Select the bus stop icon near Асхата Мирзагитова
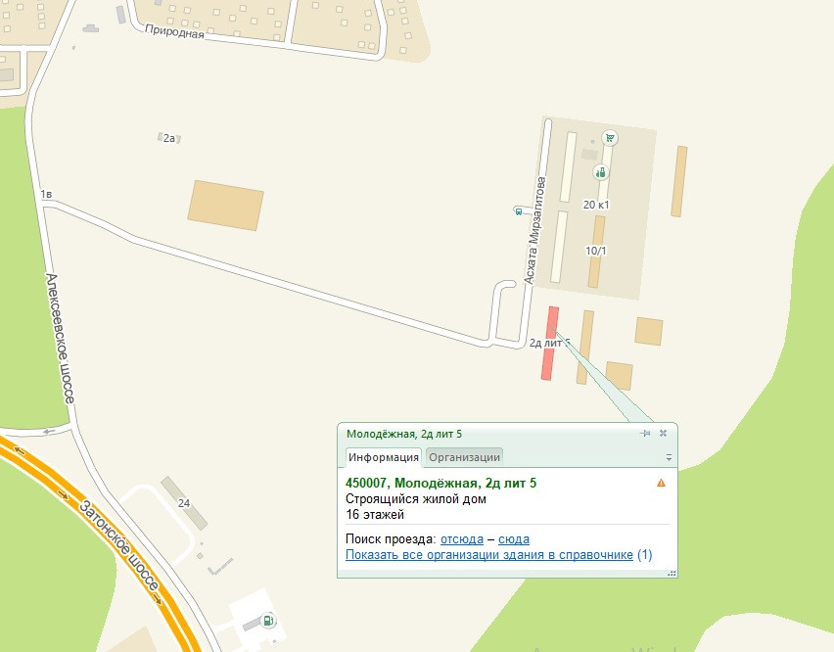834x652 pixels. [518, 211]
